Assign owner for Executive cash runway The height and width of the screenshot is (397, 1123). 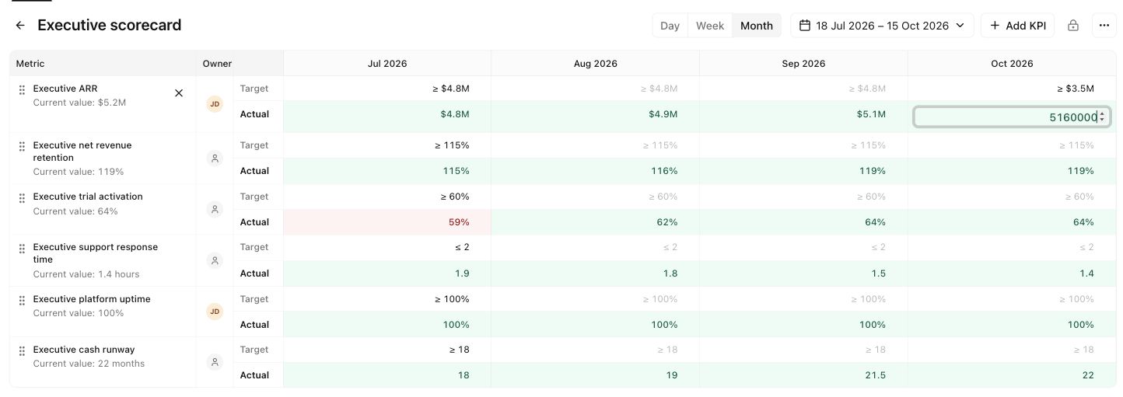[x=215, y=362]
